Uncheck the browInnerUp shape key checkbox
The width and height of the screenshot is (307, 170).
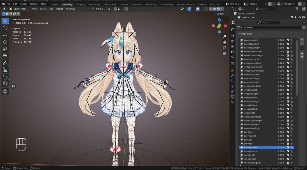(288, 40)
